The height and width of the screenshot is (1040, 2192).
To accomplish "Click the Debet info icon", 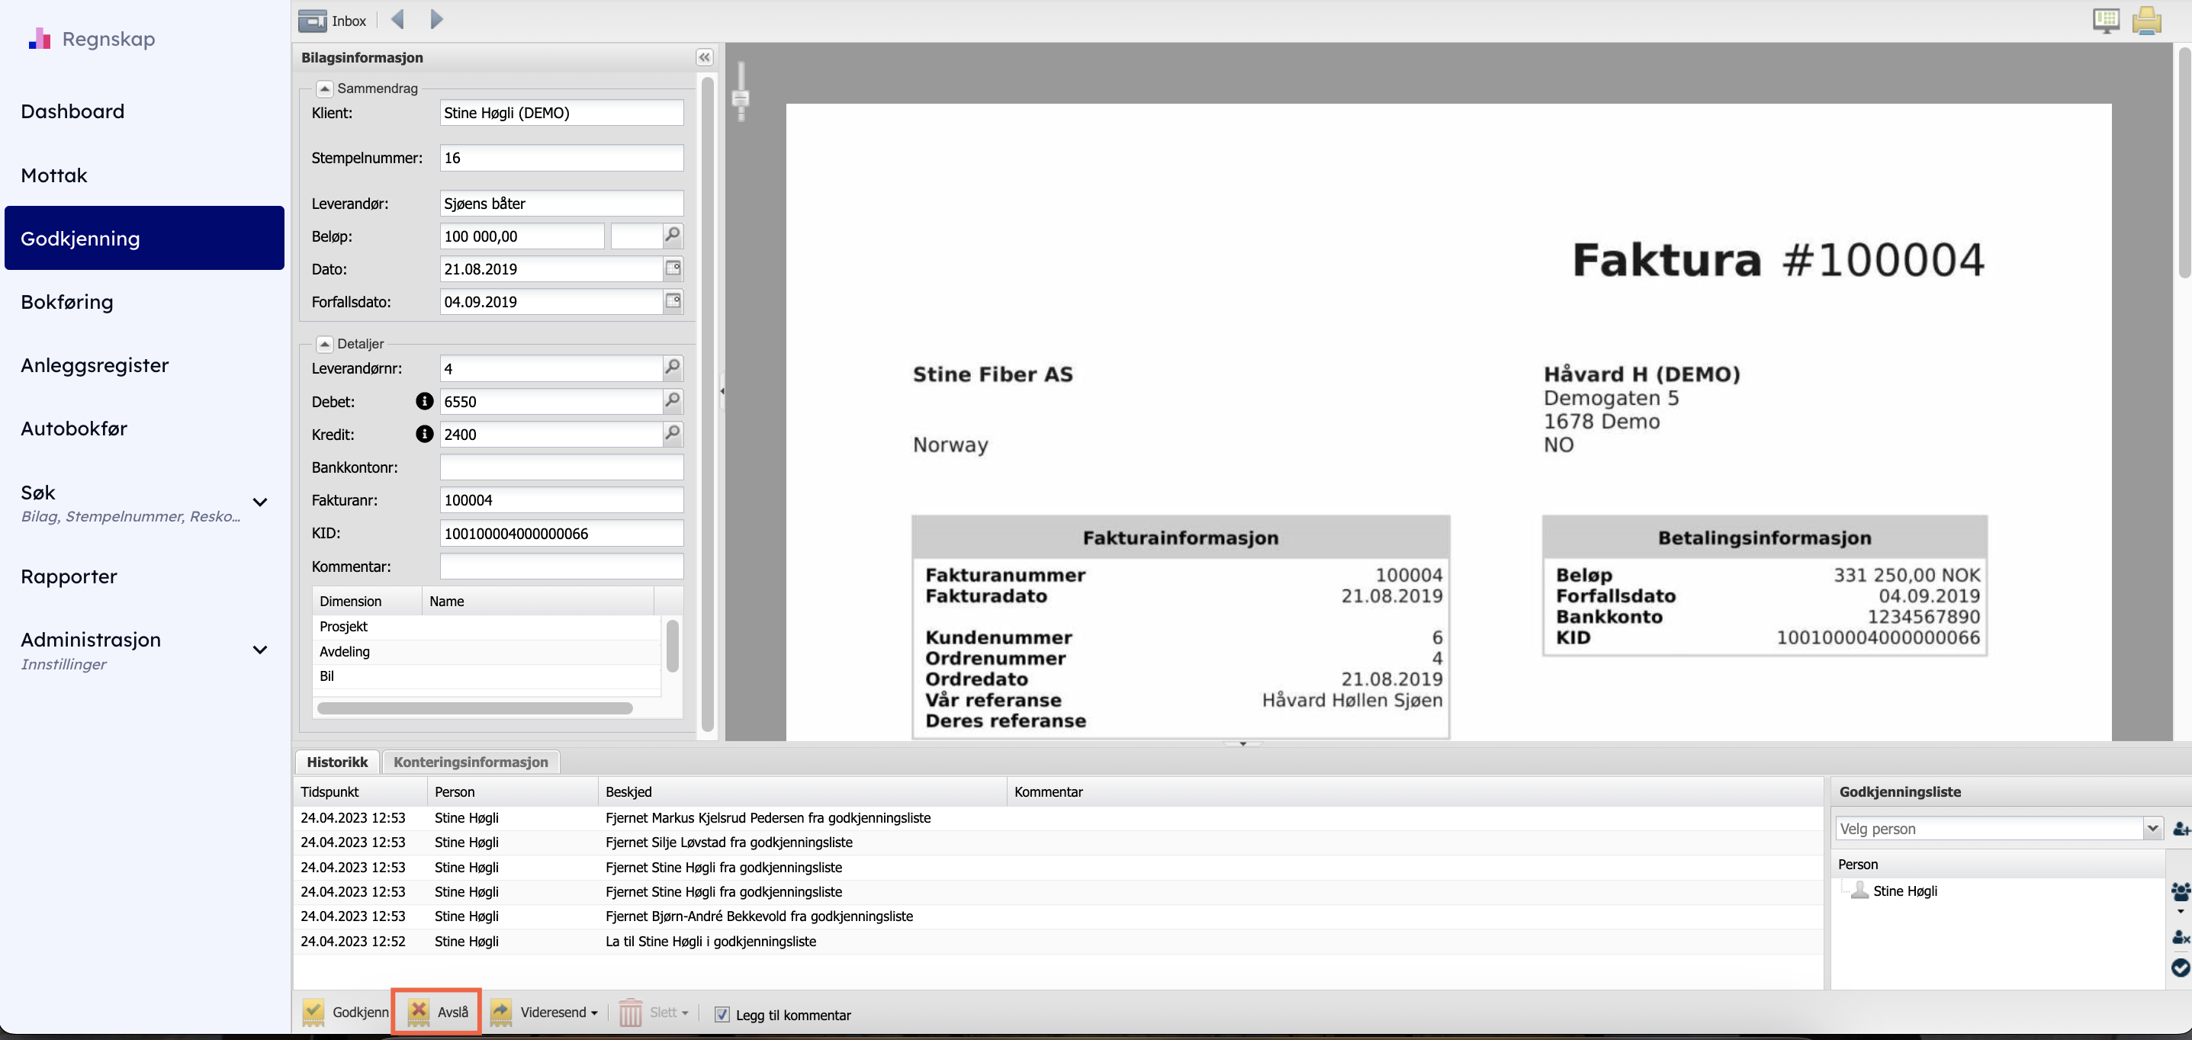I will 424,401.
